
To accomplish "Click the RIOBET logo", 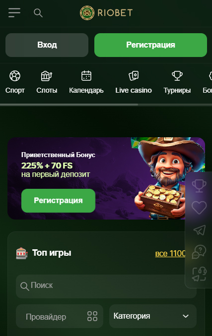I will click(106, 13).
